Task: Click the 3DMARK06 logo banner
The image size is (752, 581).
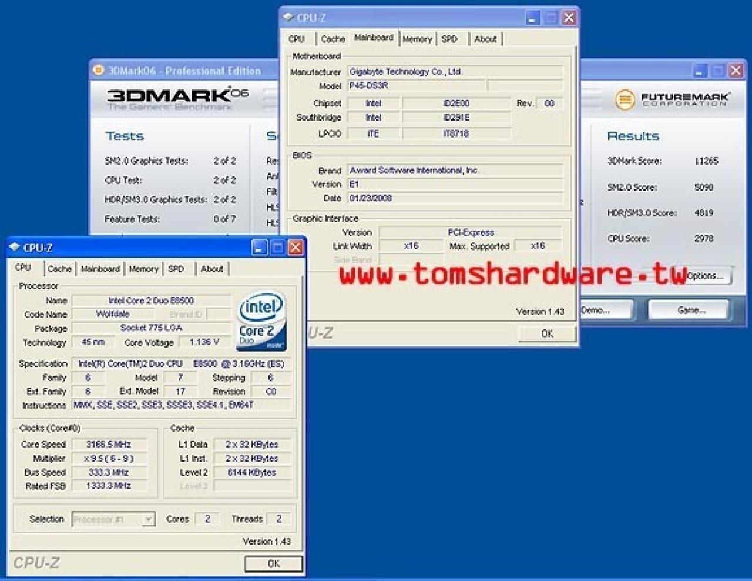Action: coord(178,99)
